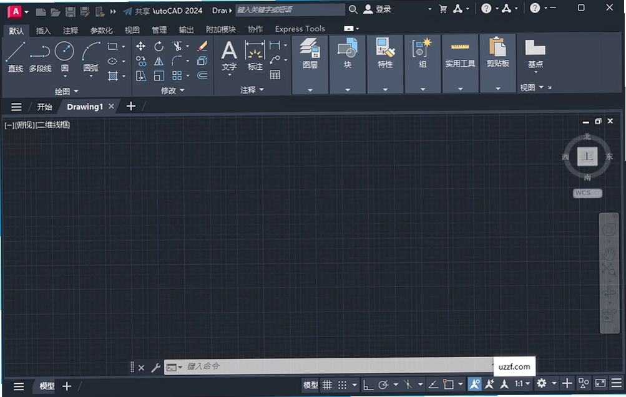The width and height of the screenshot is (626, 397).
Task: Click the keyword search box in title bar
Action: point(290,9)
